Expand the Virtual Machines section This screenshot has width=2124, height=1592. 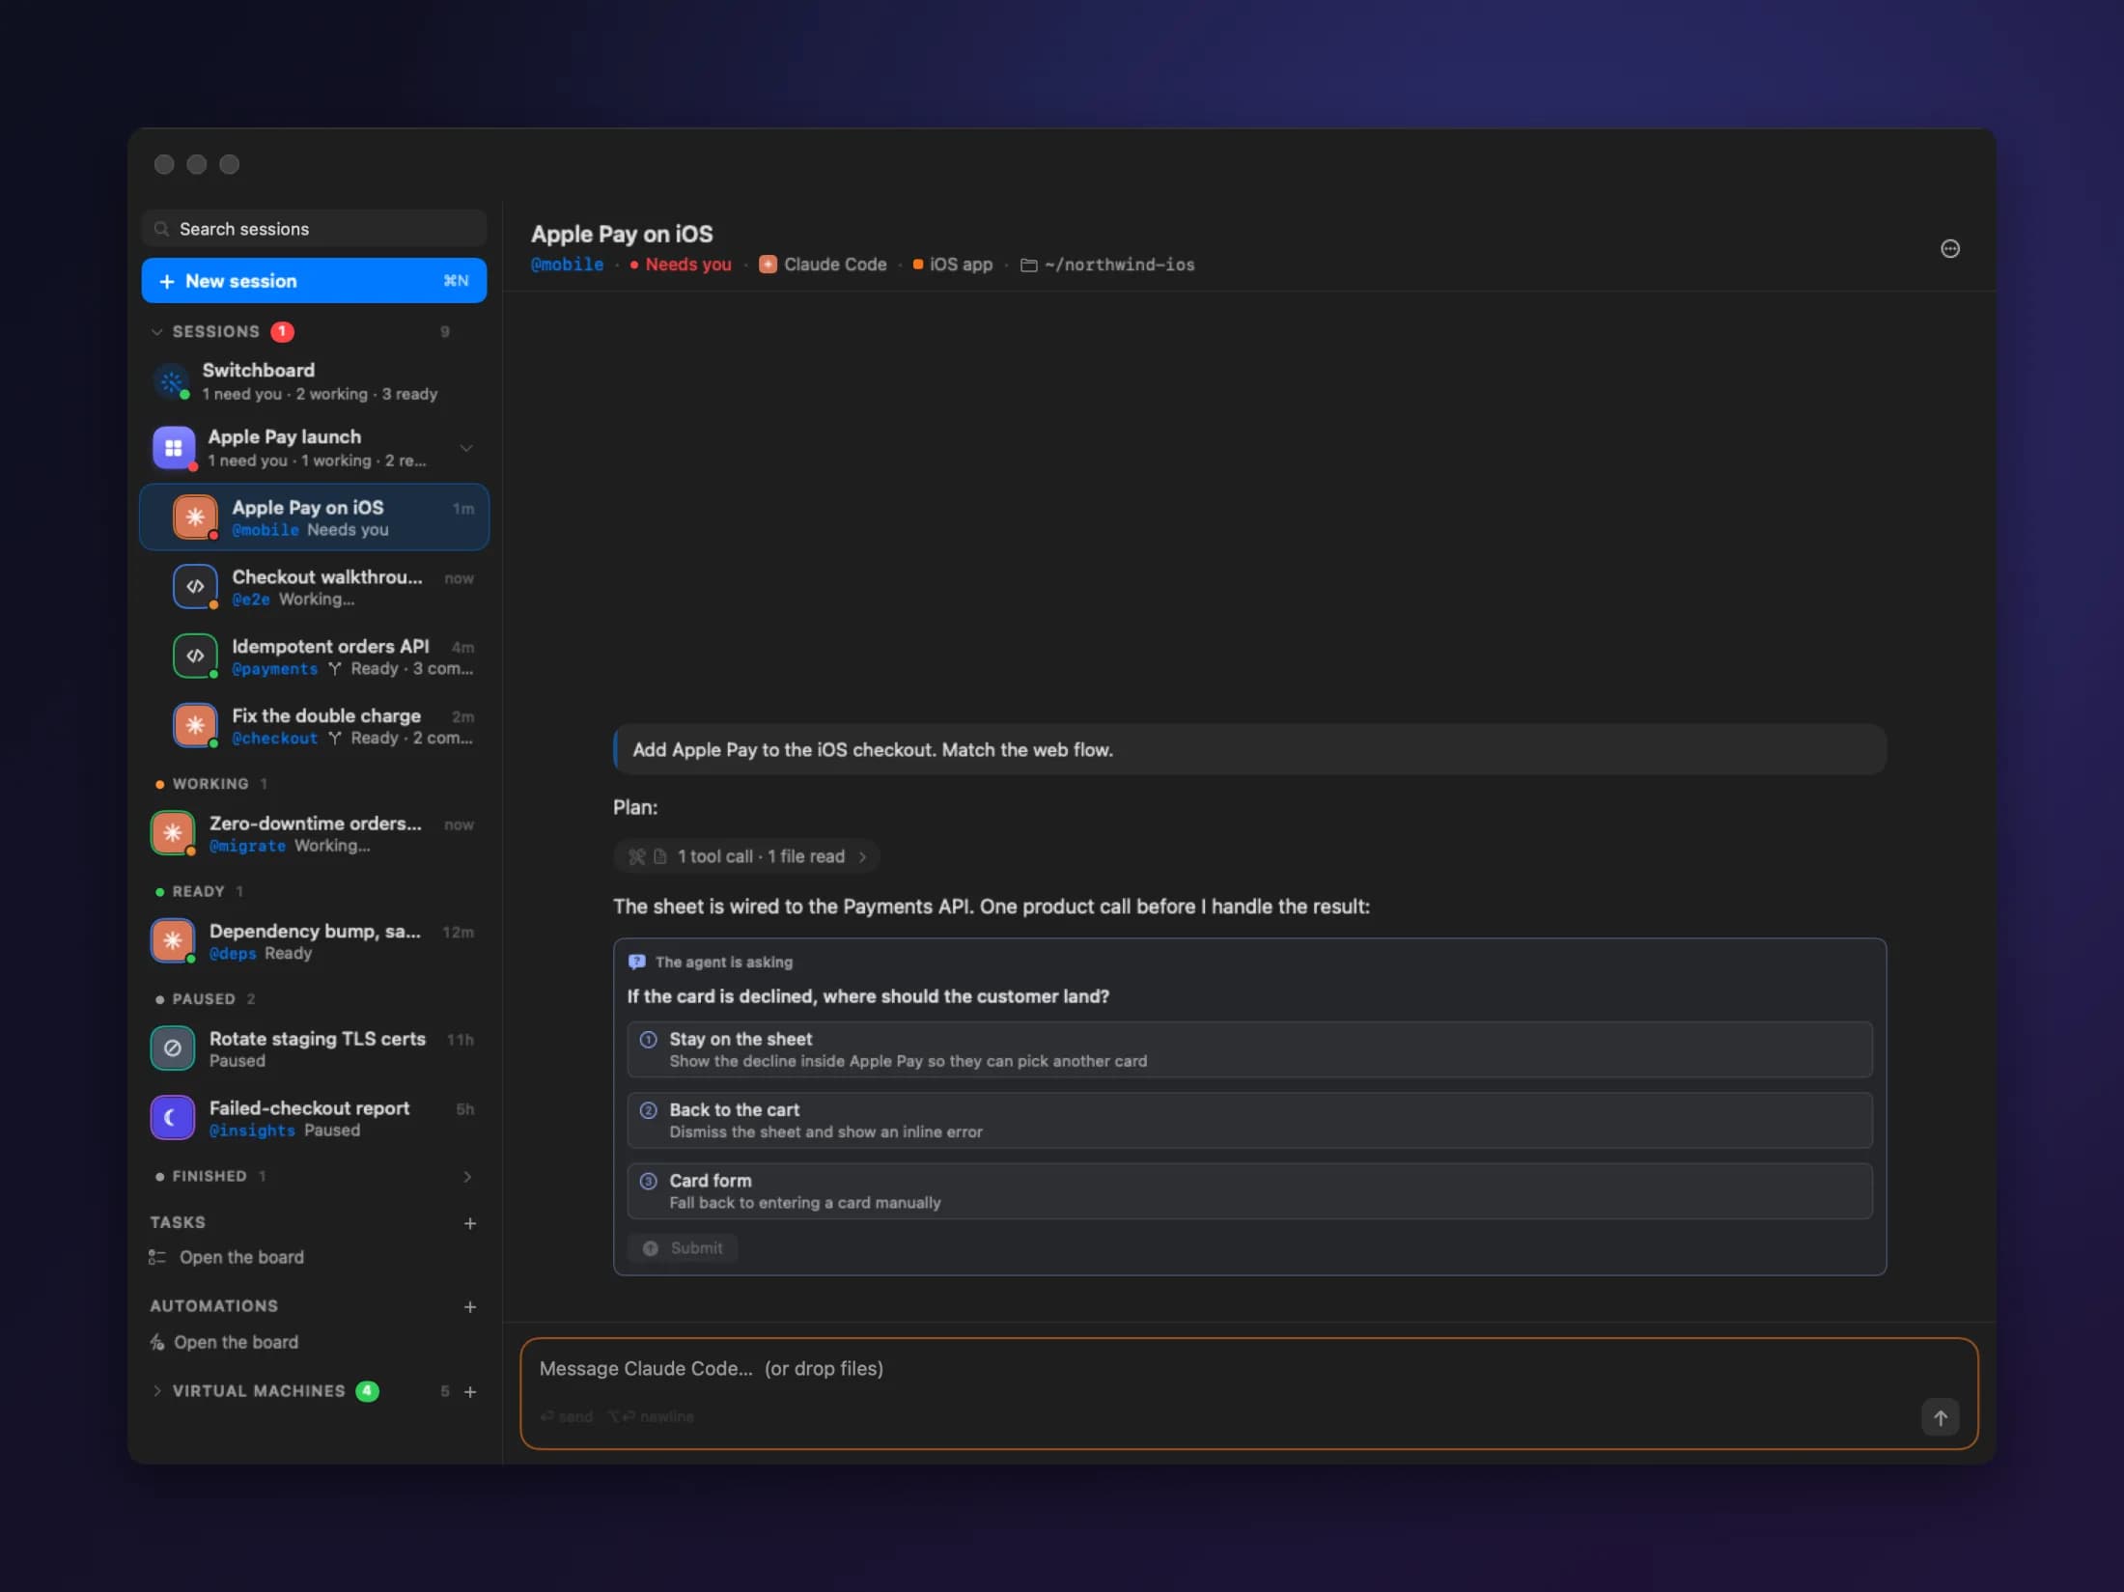coord(157,1391)
